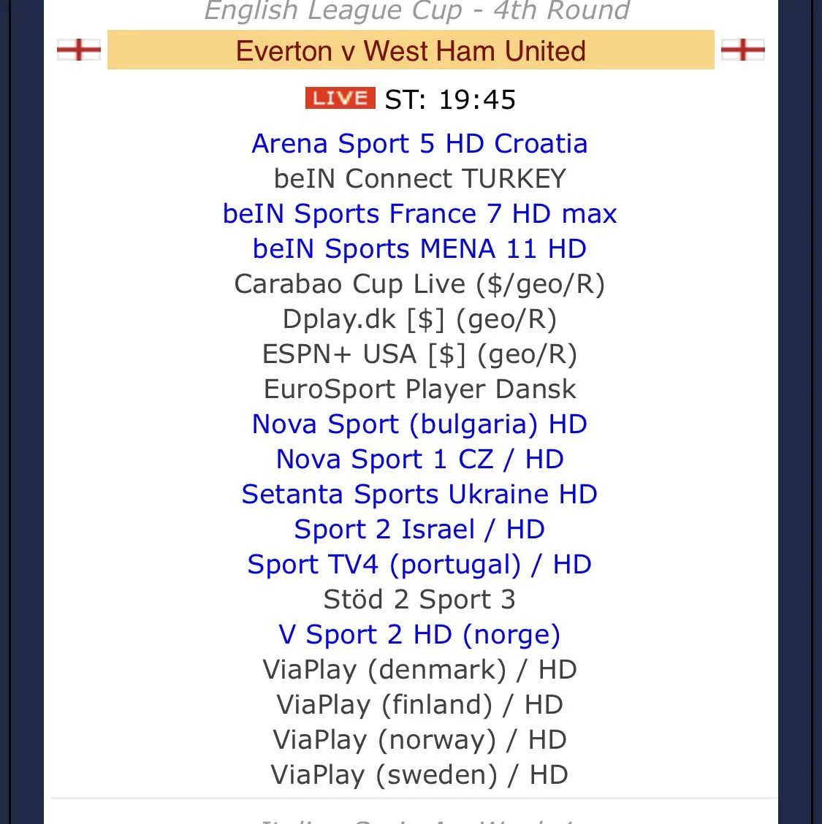Screen dimensions: 822x824
Task: Open the Everton v West Ham United match header
Action: [411, 50]
